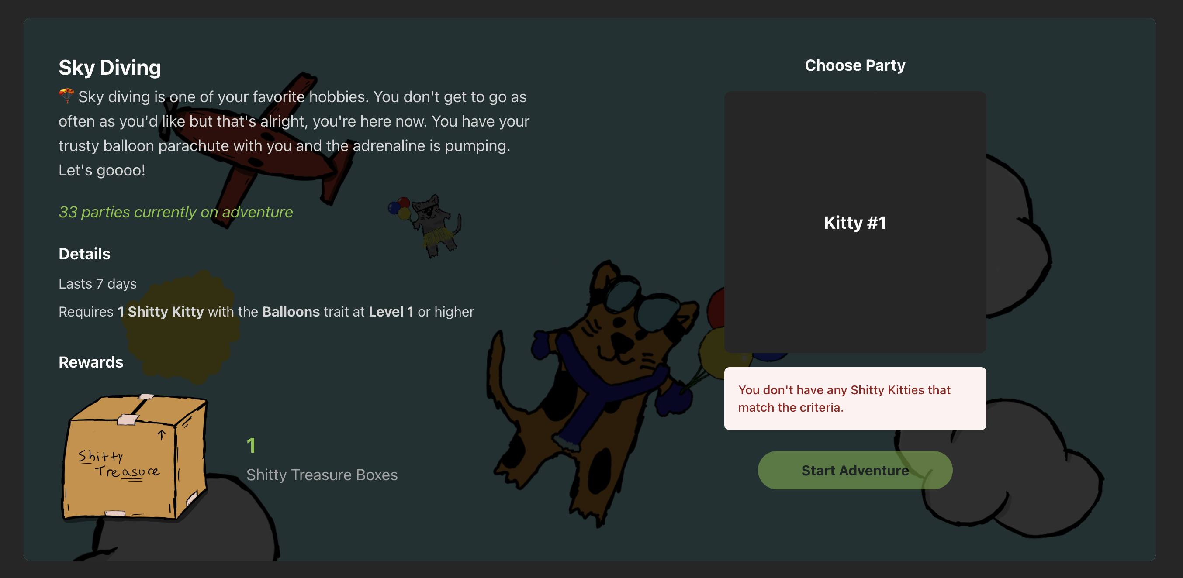The height and width of the screenshot is (578, 1183).
Task: Click the Sky Diving title
Action: click(110, 68)
